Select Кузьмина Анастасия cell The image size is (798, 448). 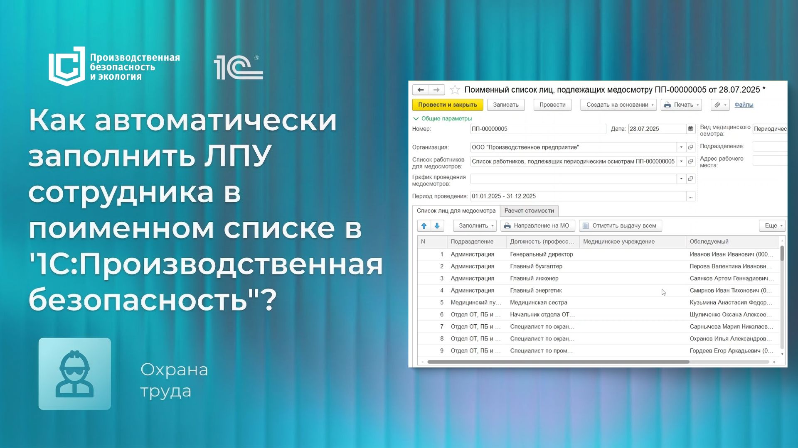(732, 302)
